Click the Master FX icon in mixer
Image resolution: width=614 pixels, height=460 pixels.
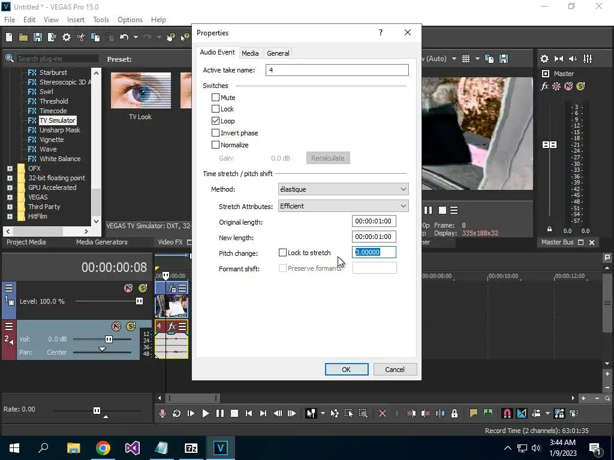[544, 86]
